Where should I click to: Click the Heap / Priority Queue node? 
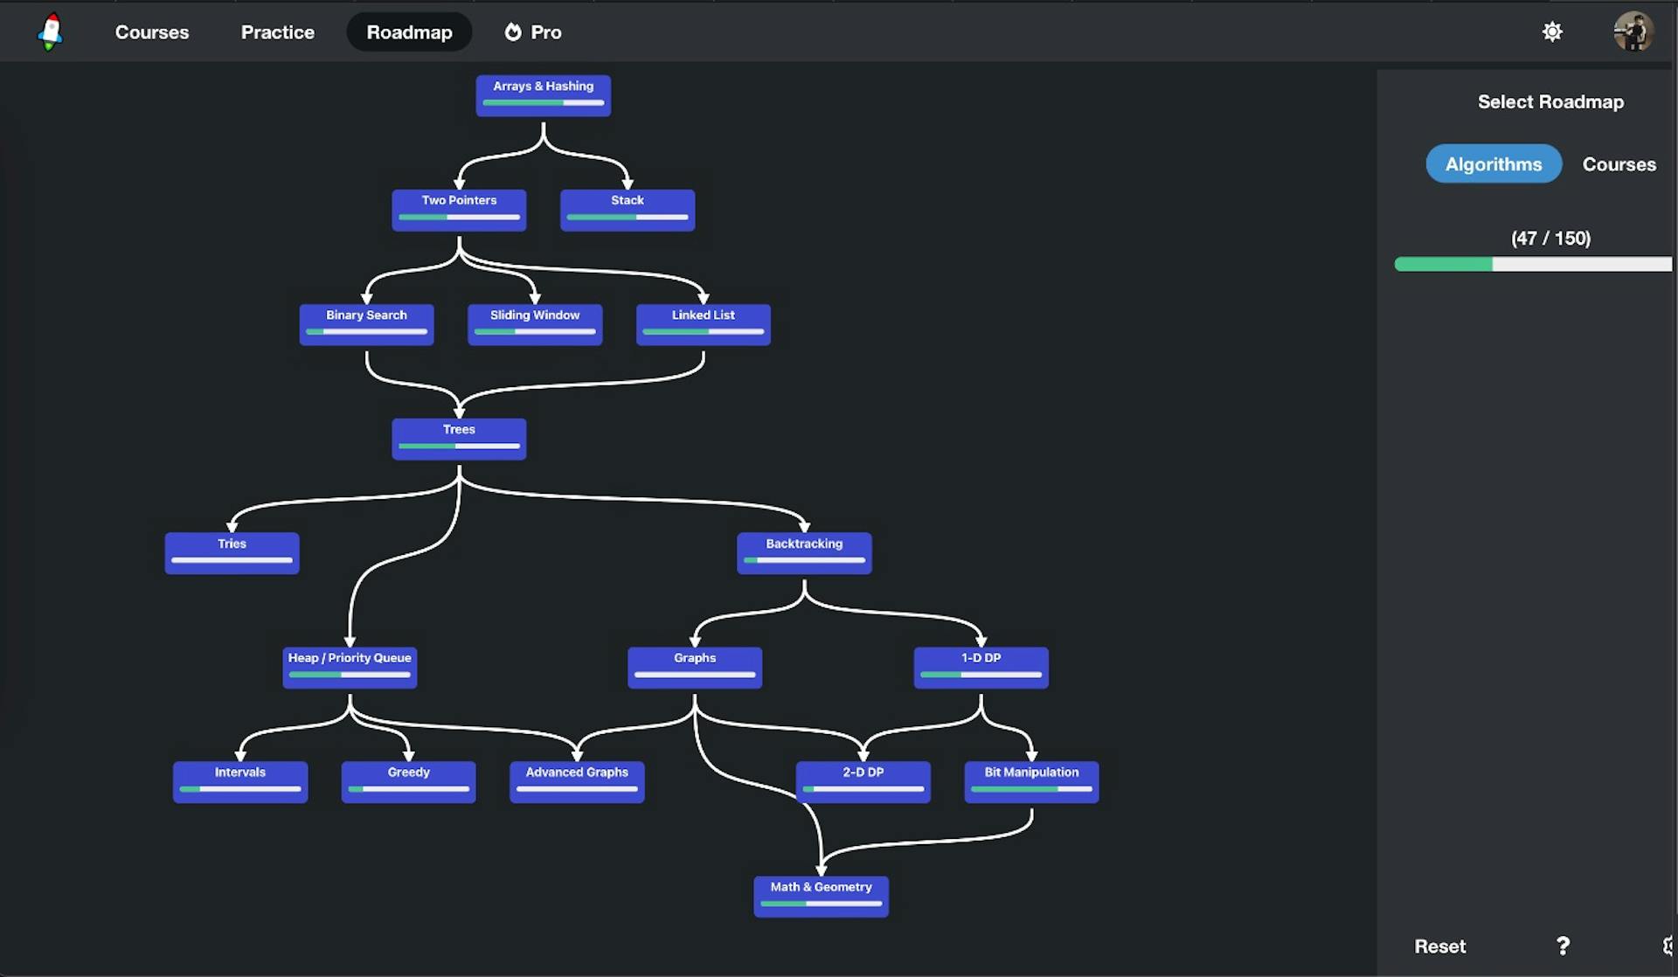(x=350, y=667)
